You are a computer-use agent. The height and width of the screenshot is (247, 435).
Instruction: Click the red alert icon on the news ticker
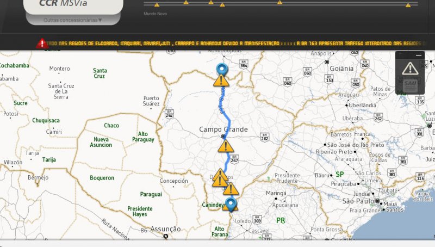[42, 44]
